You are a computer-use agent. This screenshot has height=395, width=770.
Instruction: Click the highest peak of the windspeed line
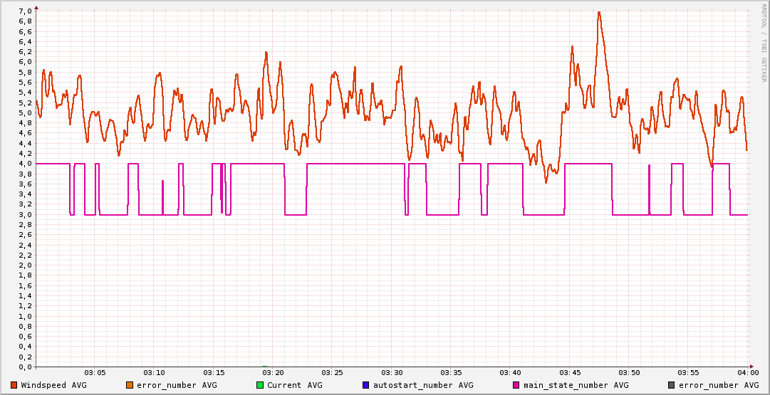[599, 12]
